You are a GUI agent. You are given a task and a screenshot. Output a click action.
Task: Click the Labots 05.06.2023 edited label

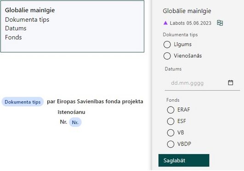click(191, 23)
